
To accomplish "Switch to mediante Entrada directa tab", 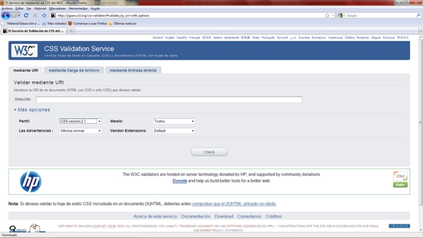I will click(x=133, y=70).
